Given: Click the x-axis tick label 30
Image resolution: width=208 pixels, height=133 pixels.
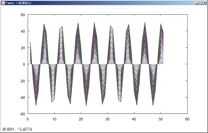Looking at the screenshot, I should point(108,119).
